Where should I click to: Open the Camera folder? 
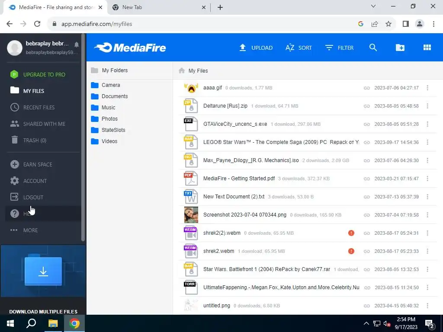tap(106, 85)
